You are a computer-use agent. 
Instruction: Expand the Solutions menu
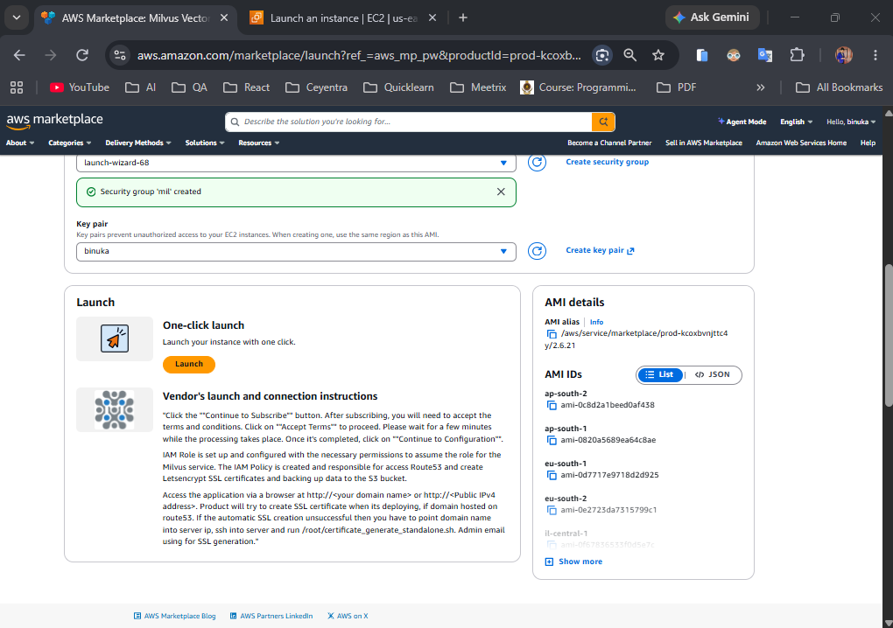(205, 143)
